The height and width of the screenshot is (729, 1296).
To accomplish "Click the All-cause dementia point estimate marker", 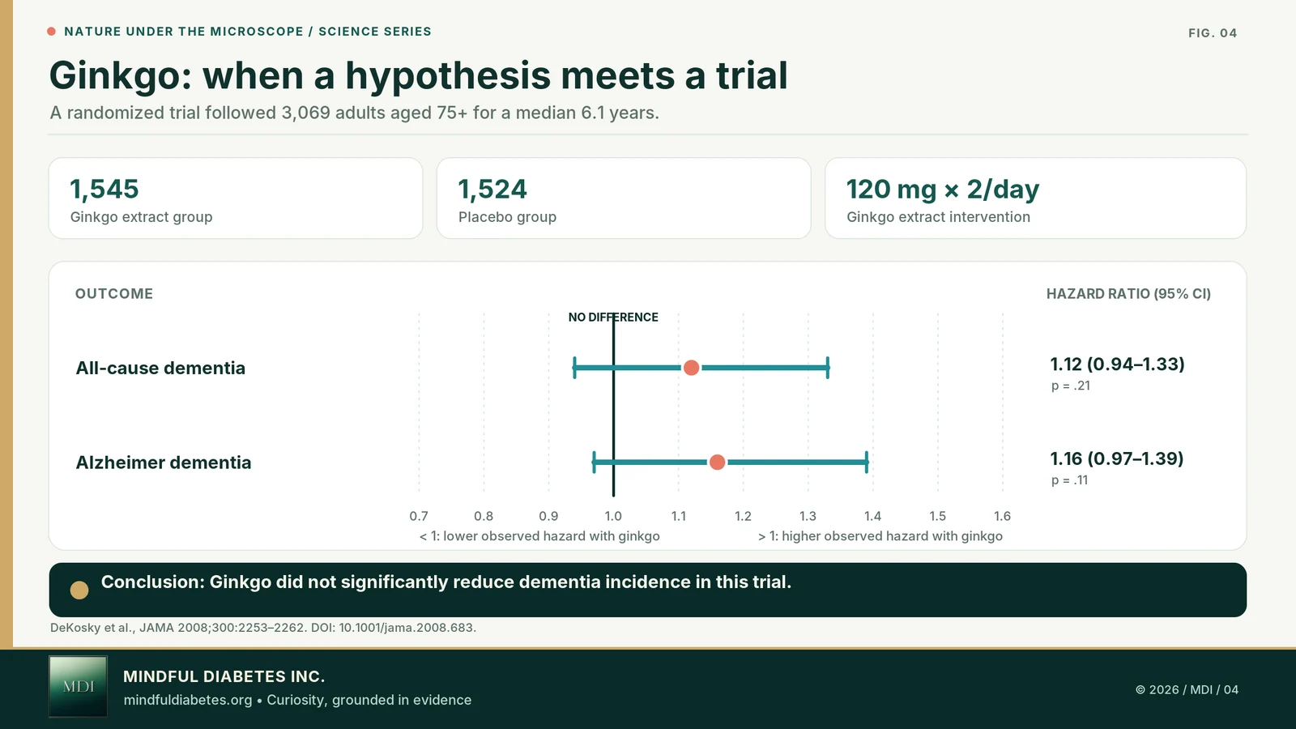I will pyautogui.click(x=691, y=368).
